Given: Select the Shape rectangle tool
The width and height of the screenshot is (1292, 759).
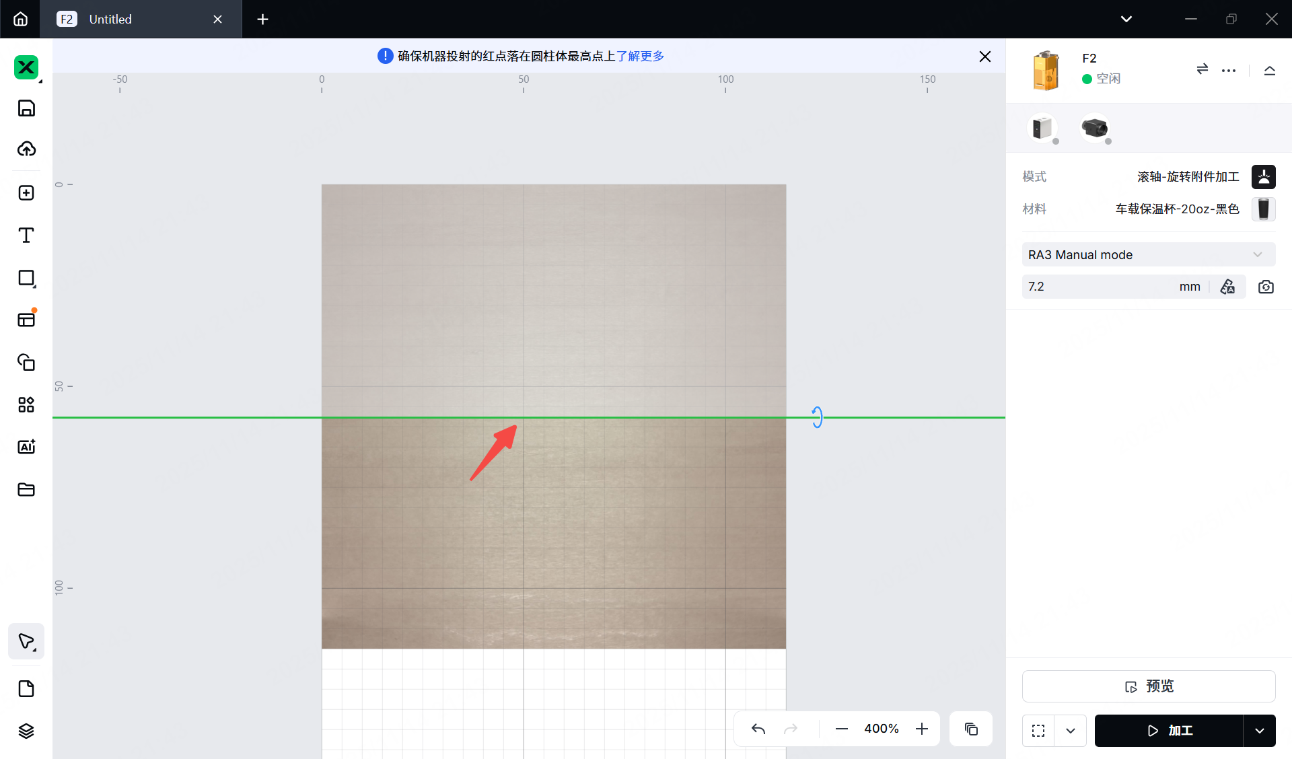Looking at the screenshot, I should click(x=26, y=278).
